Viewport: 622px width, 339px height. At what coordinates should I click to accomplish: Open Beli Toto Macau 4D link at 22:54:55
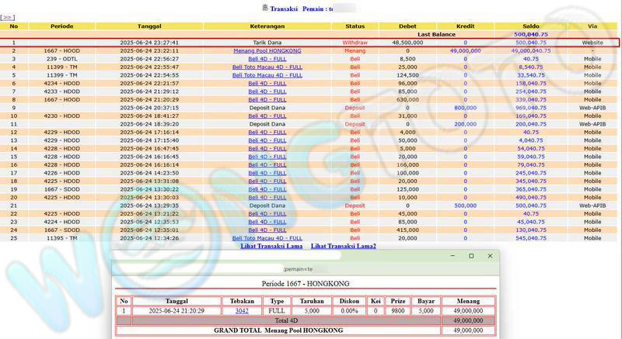click(x=267, y=75)
